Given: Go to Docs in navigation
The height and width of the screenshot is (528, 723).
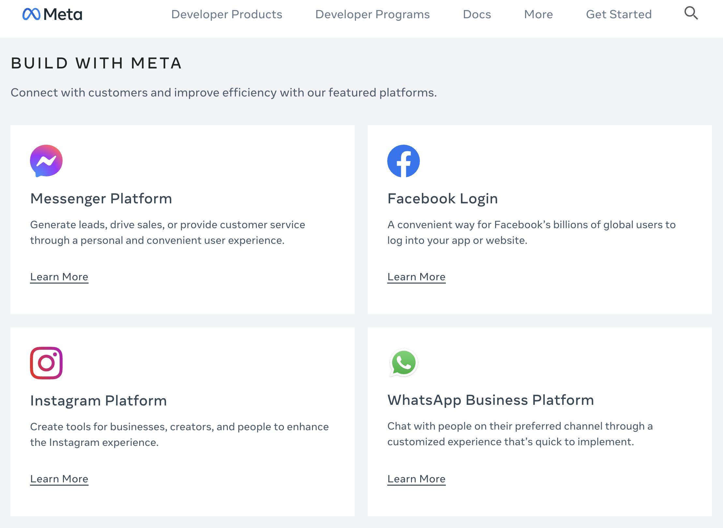Looking at the screenshot, I should (477, 14).
